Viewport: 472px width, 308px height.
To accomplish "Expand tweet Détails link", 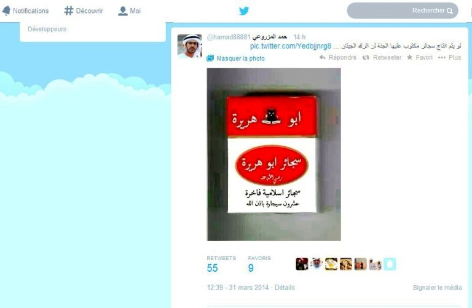I will click(285, 288).
